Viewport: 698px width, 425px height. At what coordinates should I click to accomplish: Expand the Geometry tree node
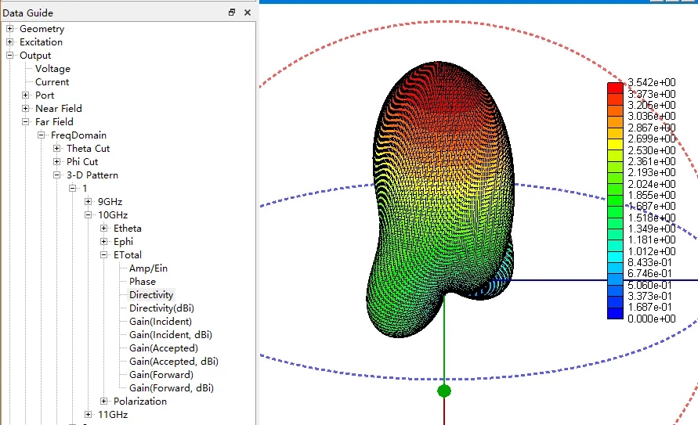coord(10,28)
